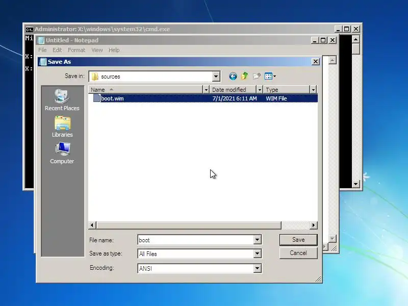Click Notepad vertical scroll down arrow
The image size is (408, 306).
(333, 238)
